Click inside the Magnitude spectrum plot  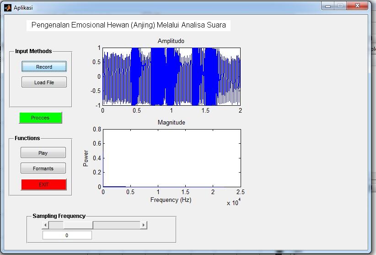click(x=172, y=158)
